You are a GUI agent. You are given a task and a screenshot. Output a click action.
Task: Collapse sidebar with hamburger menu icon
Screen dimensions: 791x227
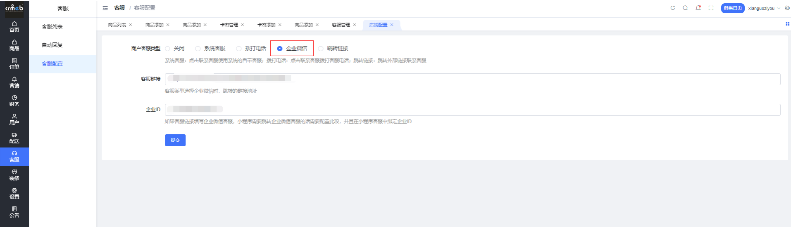(x=105, y=8)
